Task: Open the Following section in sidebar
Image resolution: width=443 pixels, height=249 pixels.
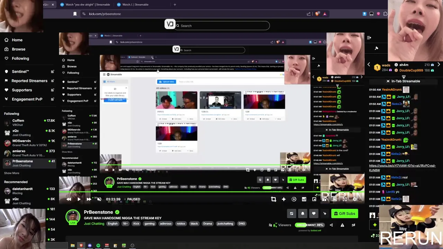Action: (x=17, y=58)
